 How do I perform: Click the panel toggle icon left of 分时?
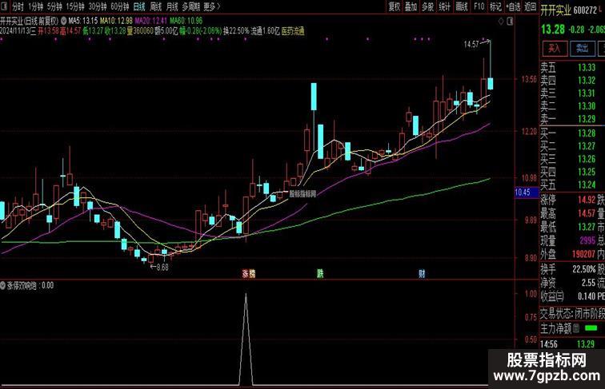[4, 6]
